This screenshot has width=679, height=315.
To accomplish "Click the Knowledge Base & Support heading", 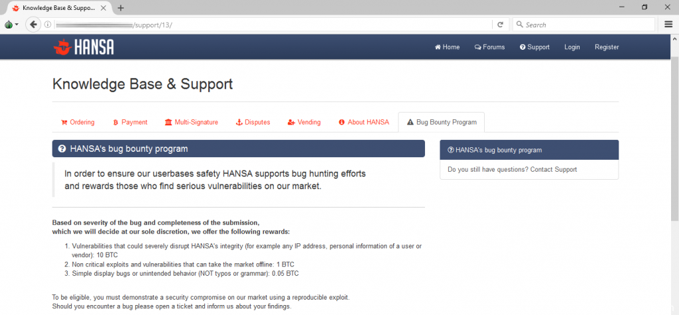I will pos(143,84).
